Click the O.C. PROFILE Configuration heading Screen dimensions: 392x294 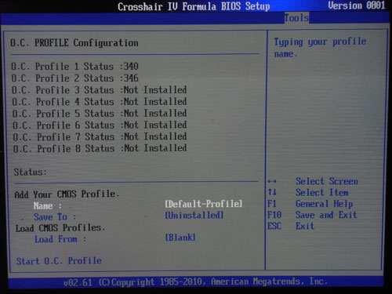click(74, 43)
